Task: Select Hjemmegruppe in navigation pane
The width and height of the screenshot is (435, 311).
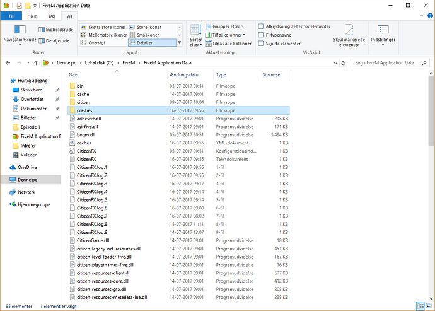Action: click(34, 204)
